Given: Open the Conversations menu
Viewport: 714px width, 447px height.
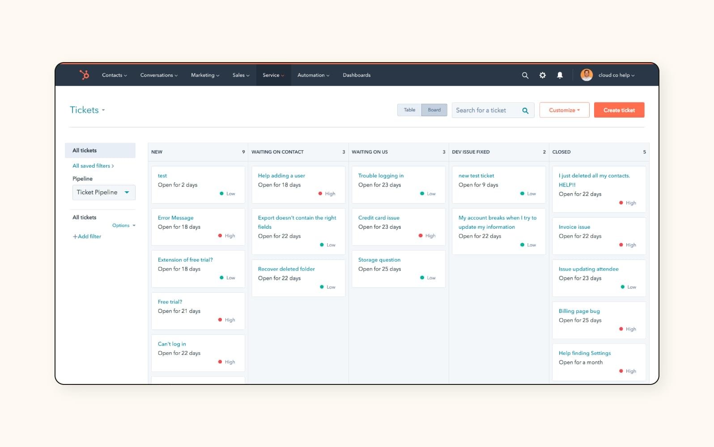Looking at the screenshot, I should [159, 75].
